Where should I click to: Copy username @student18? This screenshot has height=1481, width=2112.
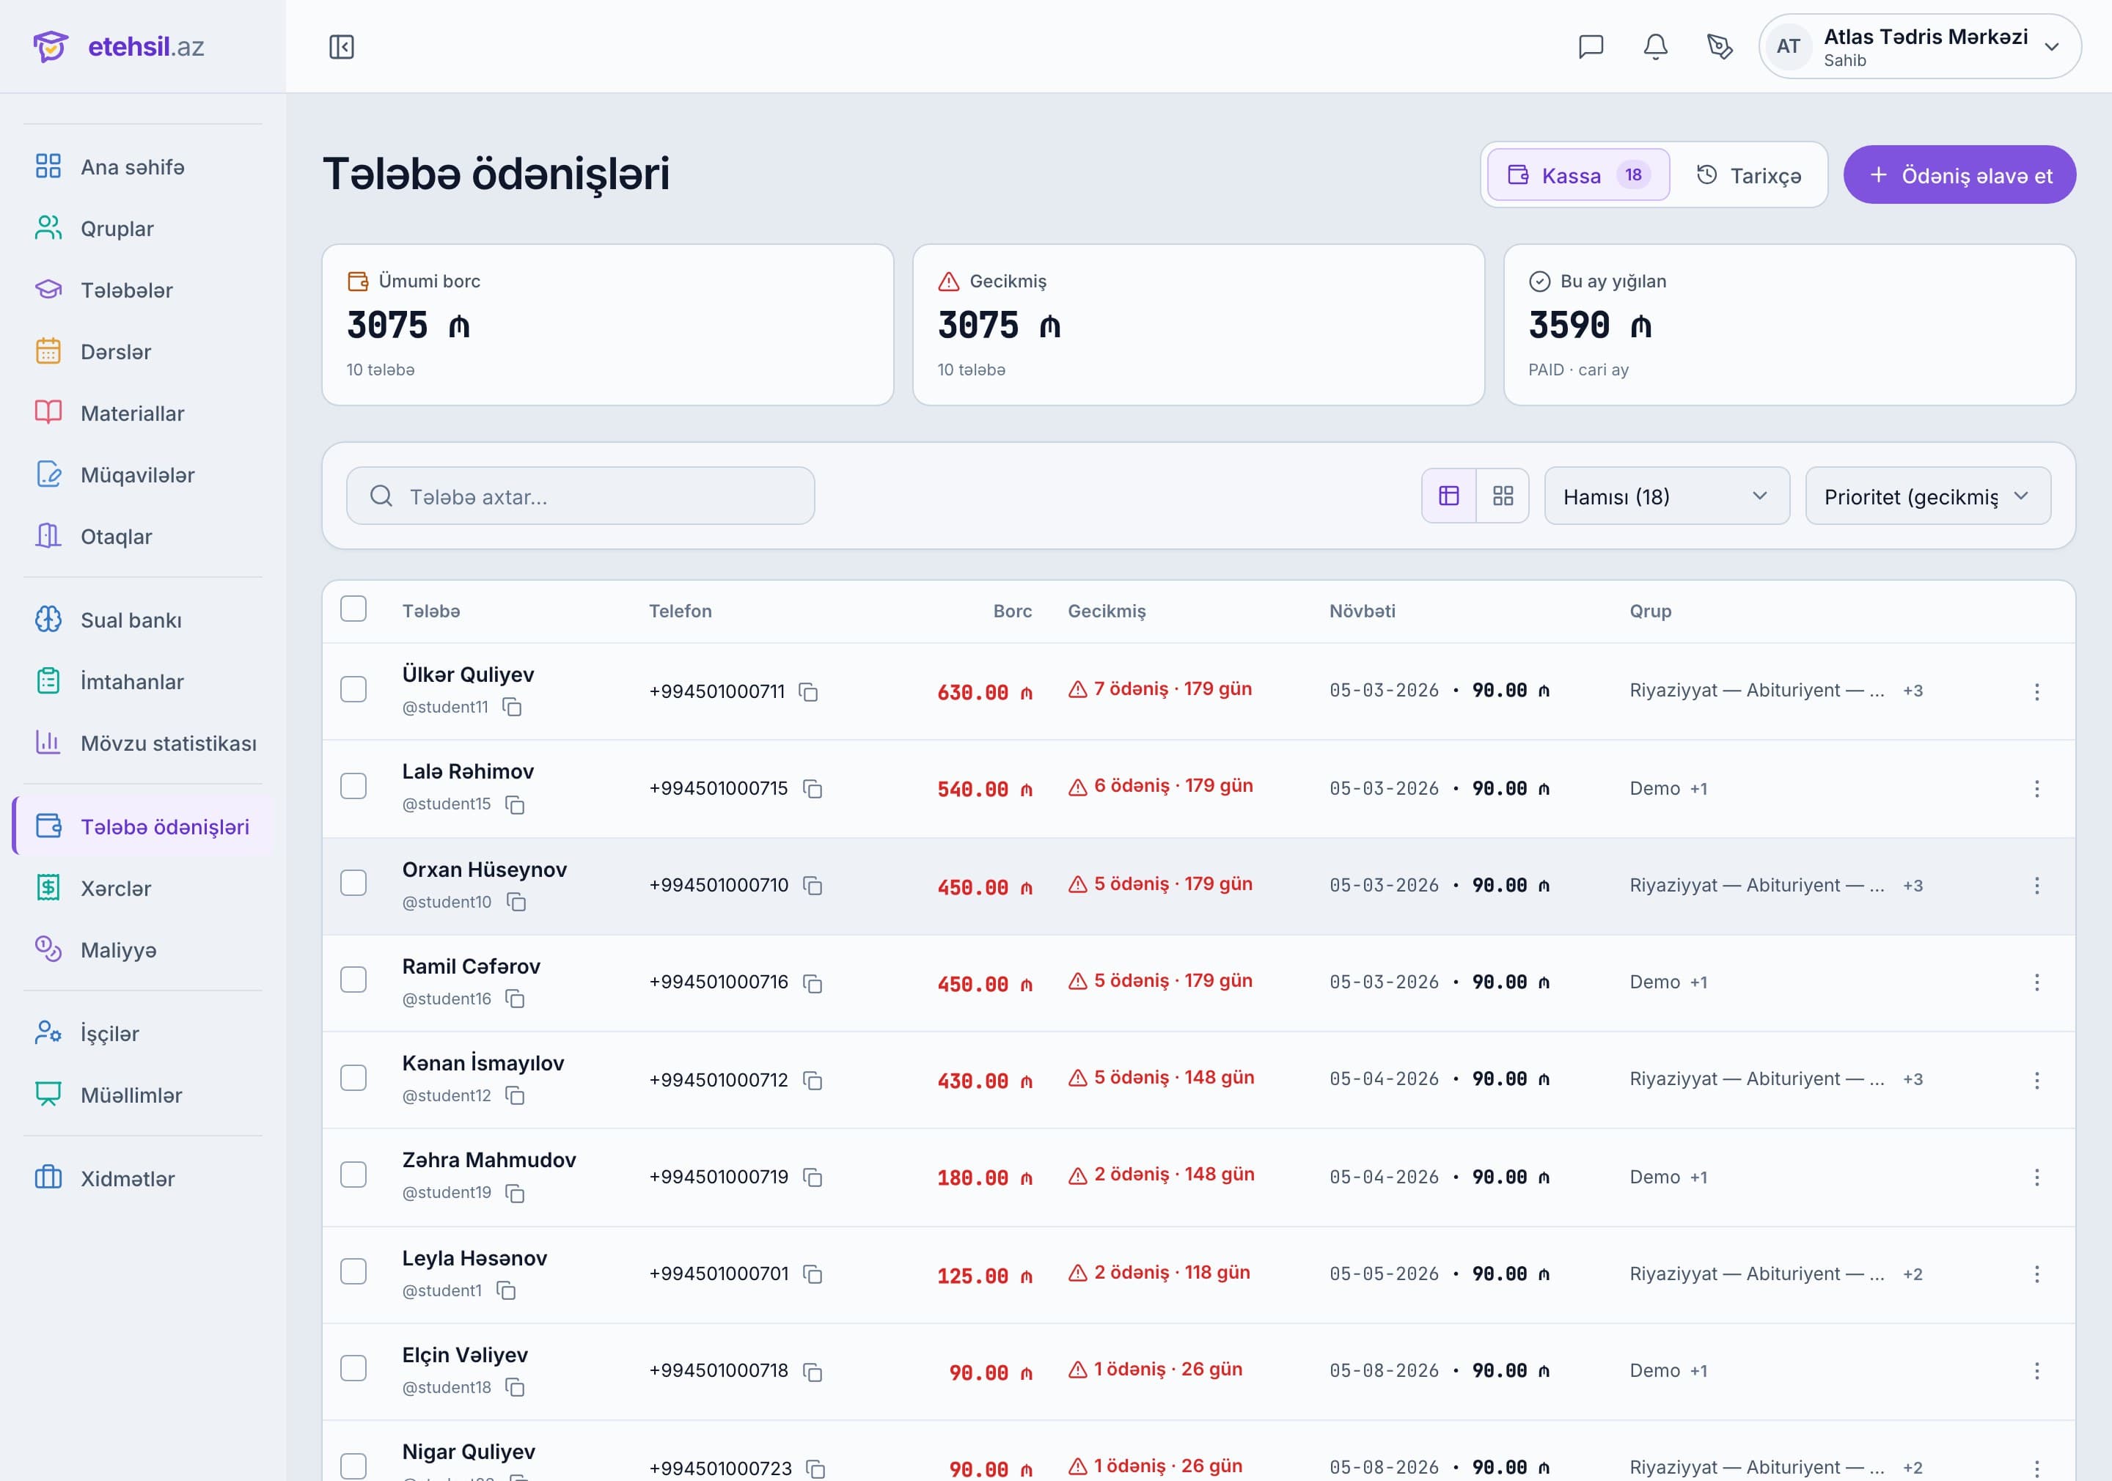click(x=515, y=1387)
